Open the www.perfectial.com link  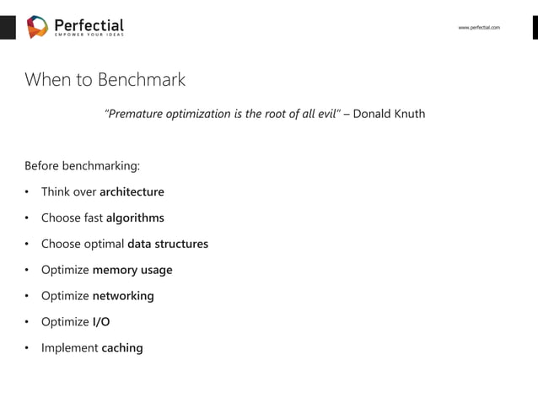coord(479,28)
